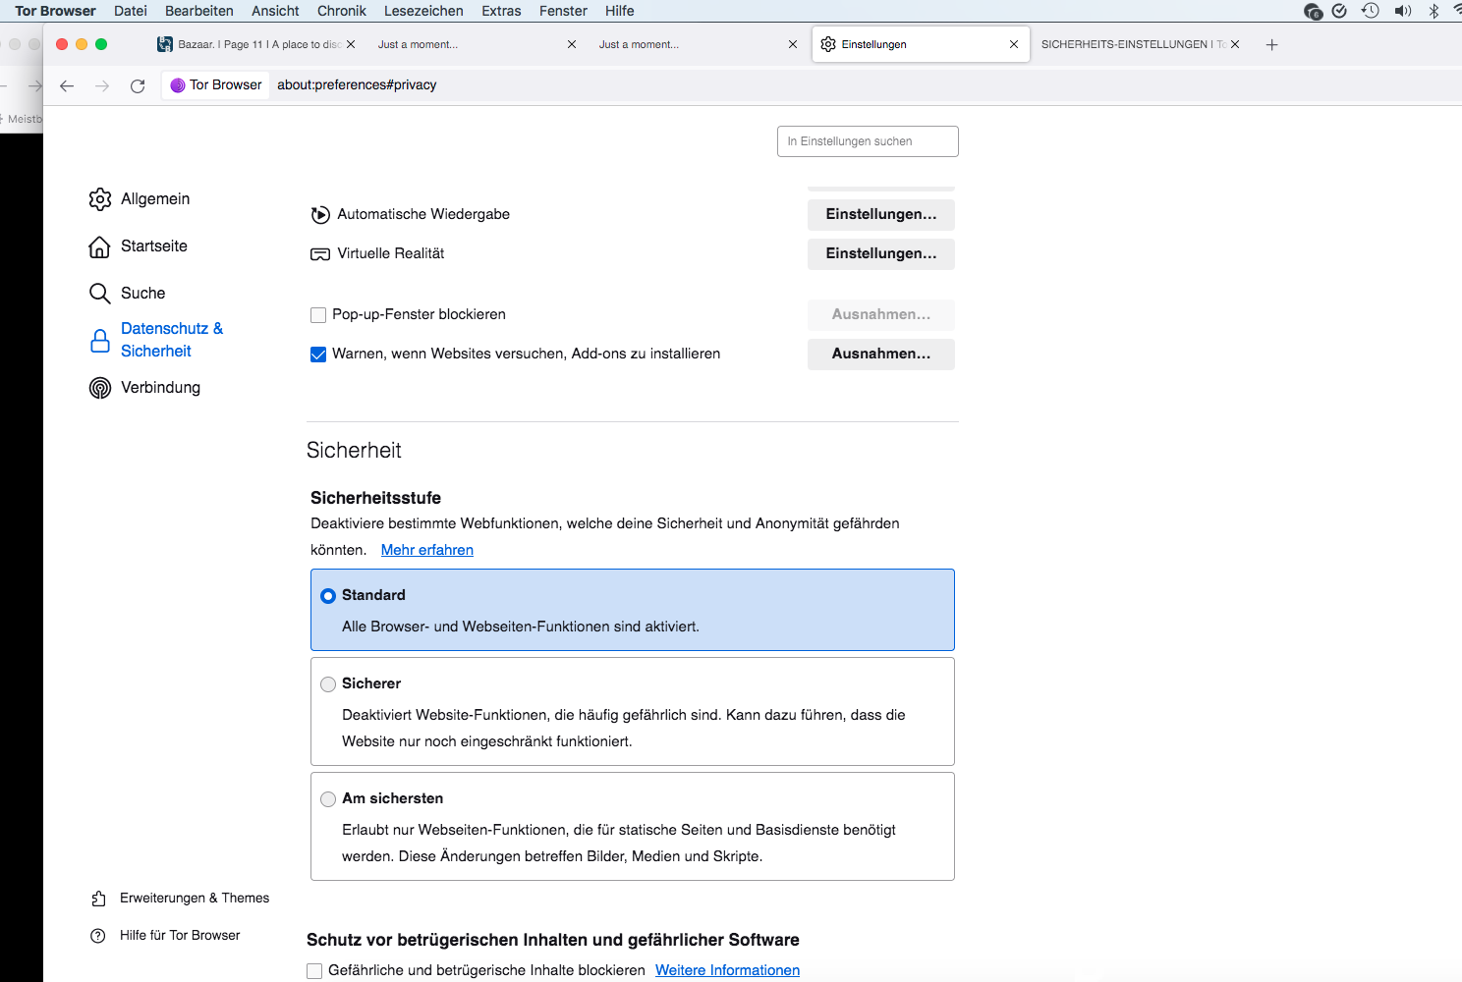
Task: Select the Standard security level radio
Action: (x=328, y=596)
